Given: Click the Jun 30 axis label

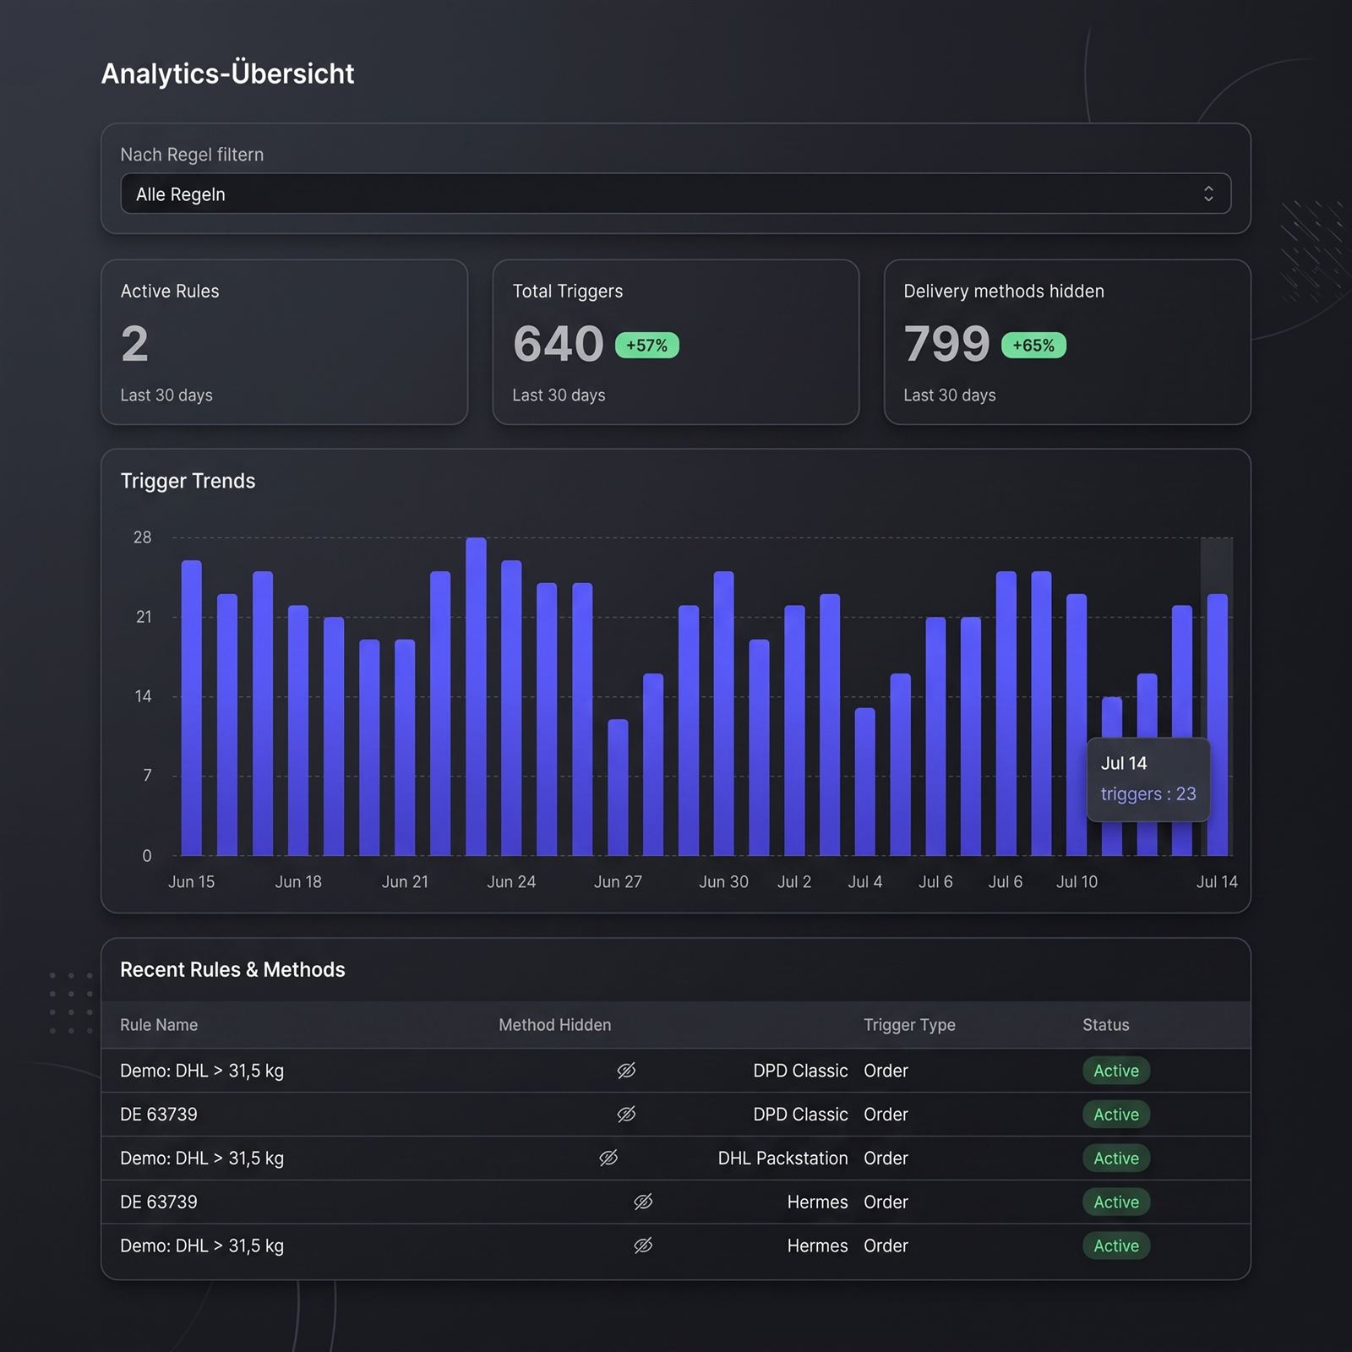Looking at the screenshot, I should 723,881.
